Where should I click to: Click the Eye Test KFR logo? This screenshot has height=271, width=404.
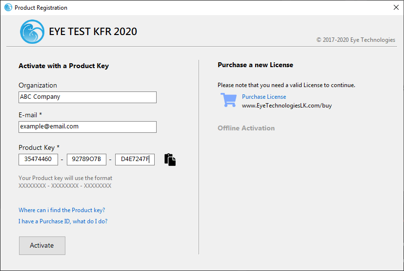point(32,32)
